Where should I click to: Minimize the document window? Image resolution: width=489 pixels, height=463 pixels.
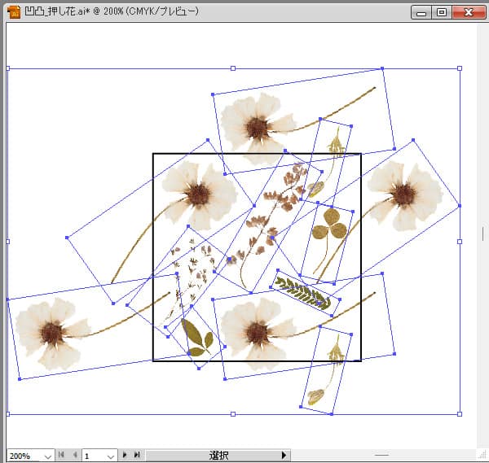point(422,12)
